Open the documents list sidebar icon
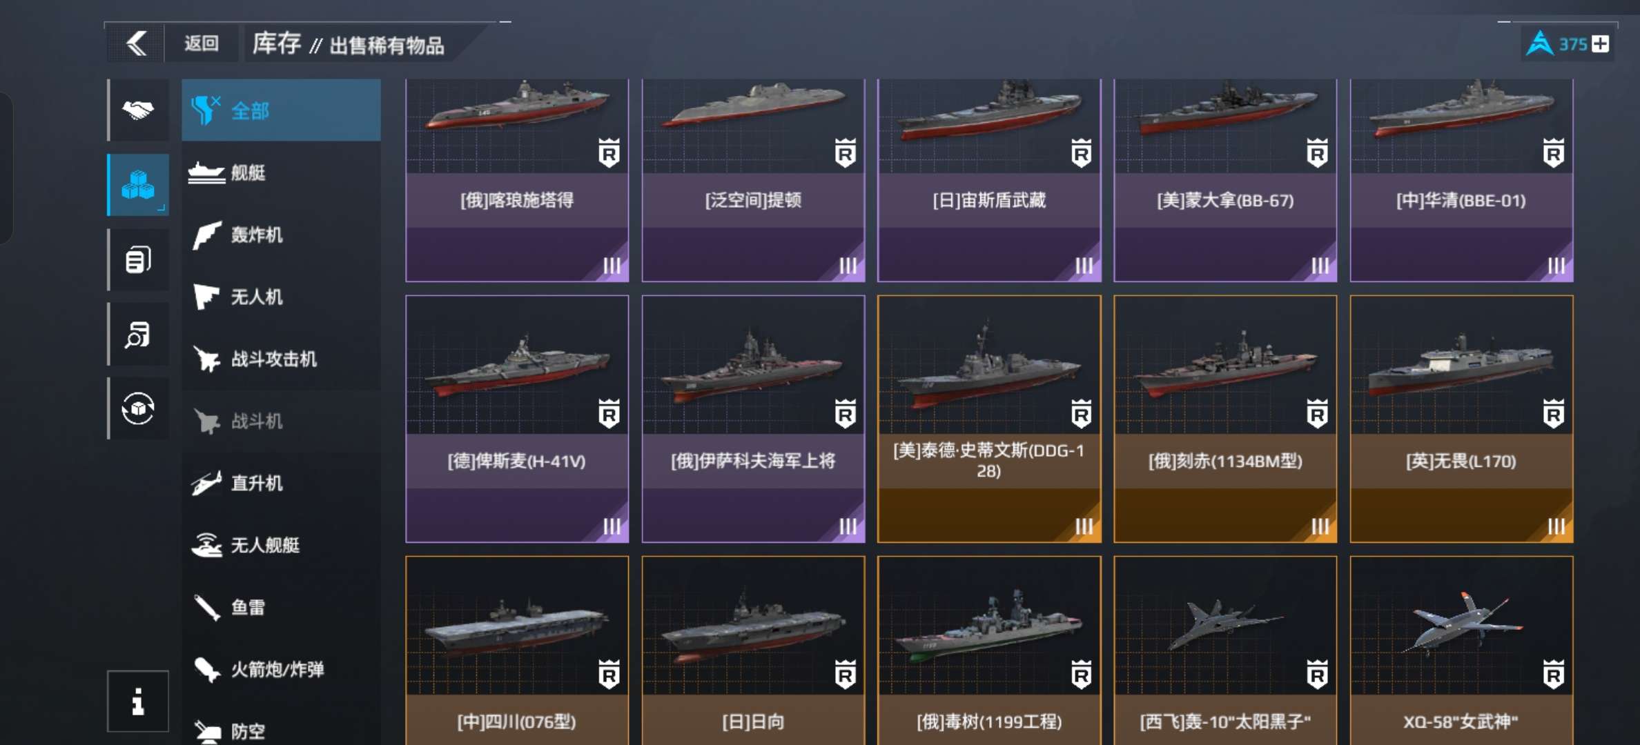1640x745 pixels. pos(138,260)
